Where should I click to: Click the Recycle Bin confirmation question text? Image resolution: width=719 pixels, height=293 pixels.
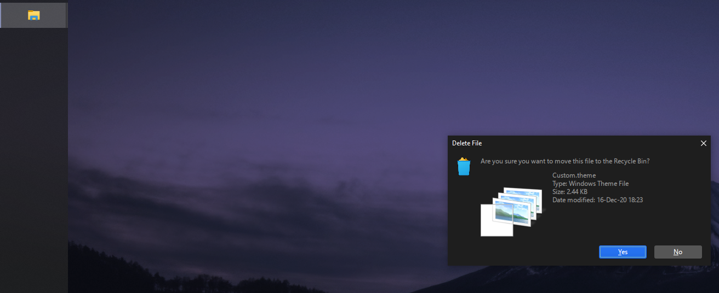coord(565,161)
